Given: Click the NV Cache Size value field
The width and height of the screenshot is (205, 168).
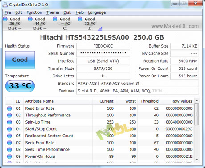Looking at the screenshot, I should 184,53.
